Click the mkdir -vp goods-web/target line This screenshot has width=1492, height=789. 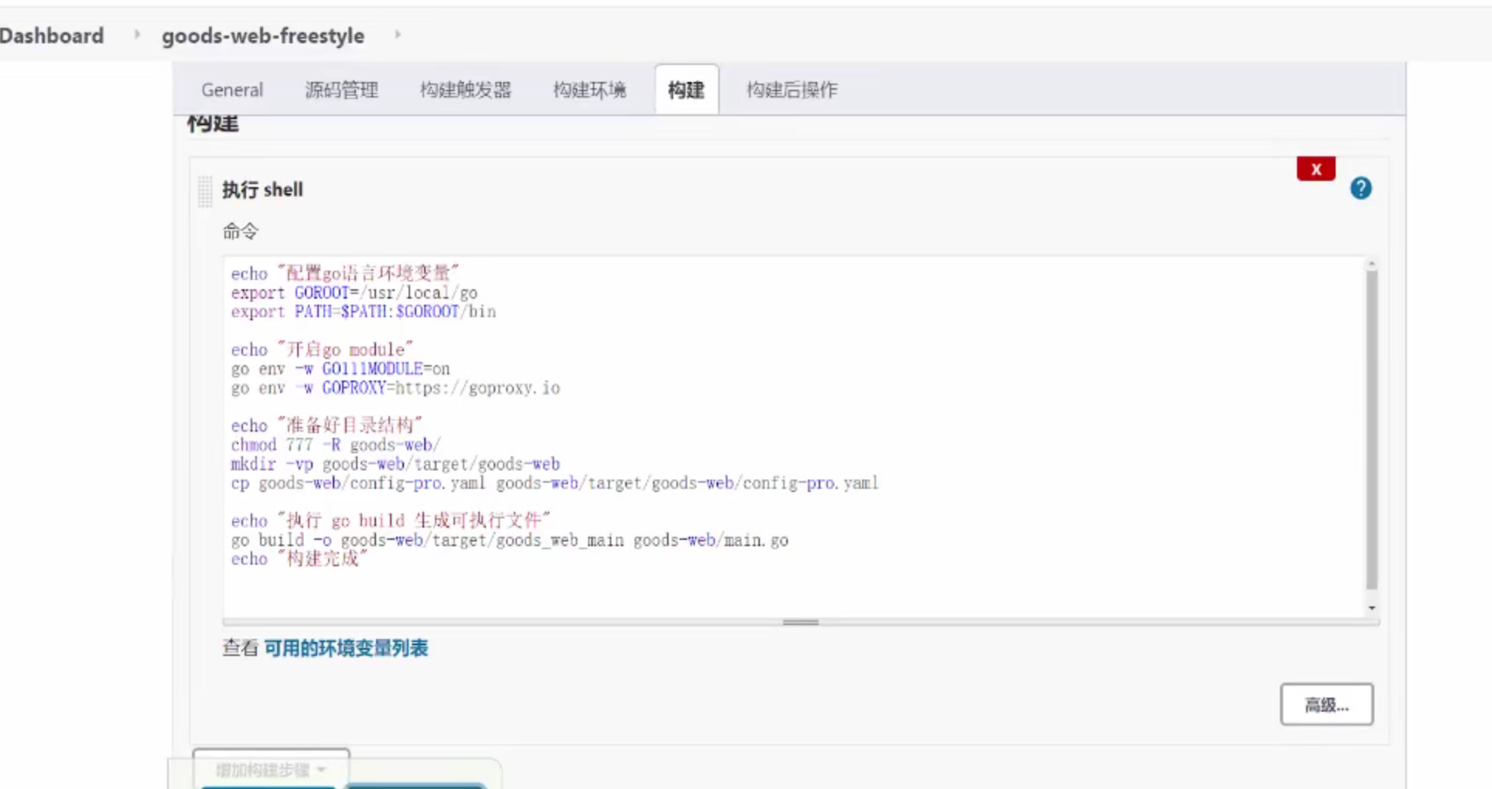pyautogui.click(x=395, y=464)
